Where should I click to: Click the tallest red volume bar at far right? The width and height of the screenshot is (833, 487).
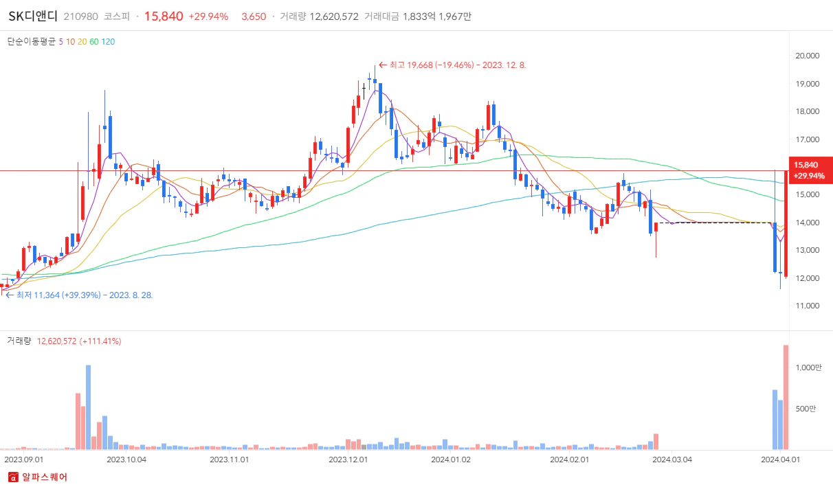pos(786,398)
